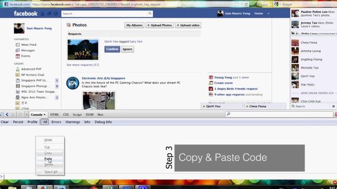Switch to the Script panel tab
Screen dimensions: 337x189
77,114
